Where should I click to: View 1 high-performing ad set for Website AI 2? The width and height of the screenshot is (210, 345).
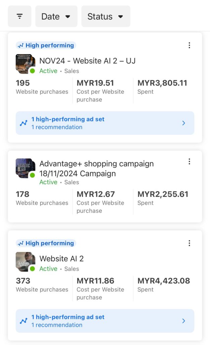[68, 317]
